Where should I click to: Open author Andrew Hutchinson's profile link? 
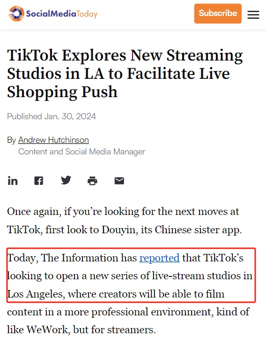tap(53, 140)
